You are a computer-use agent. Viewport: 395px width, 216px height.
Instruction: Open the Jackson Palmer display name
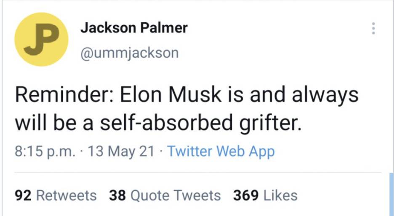(x=133, y=28)
